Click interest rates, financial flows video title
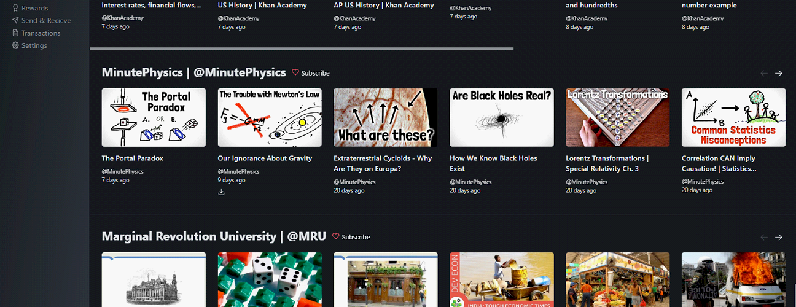The width and height of the screenshot is (796, 307). [152, 5]
